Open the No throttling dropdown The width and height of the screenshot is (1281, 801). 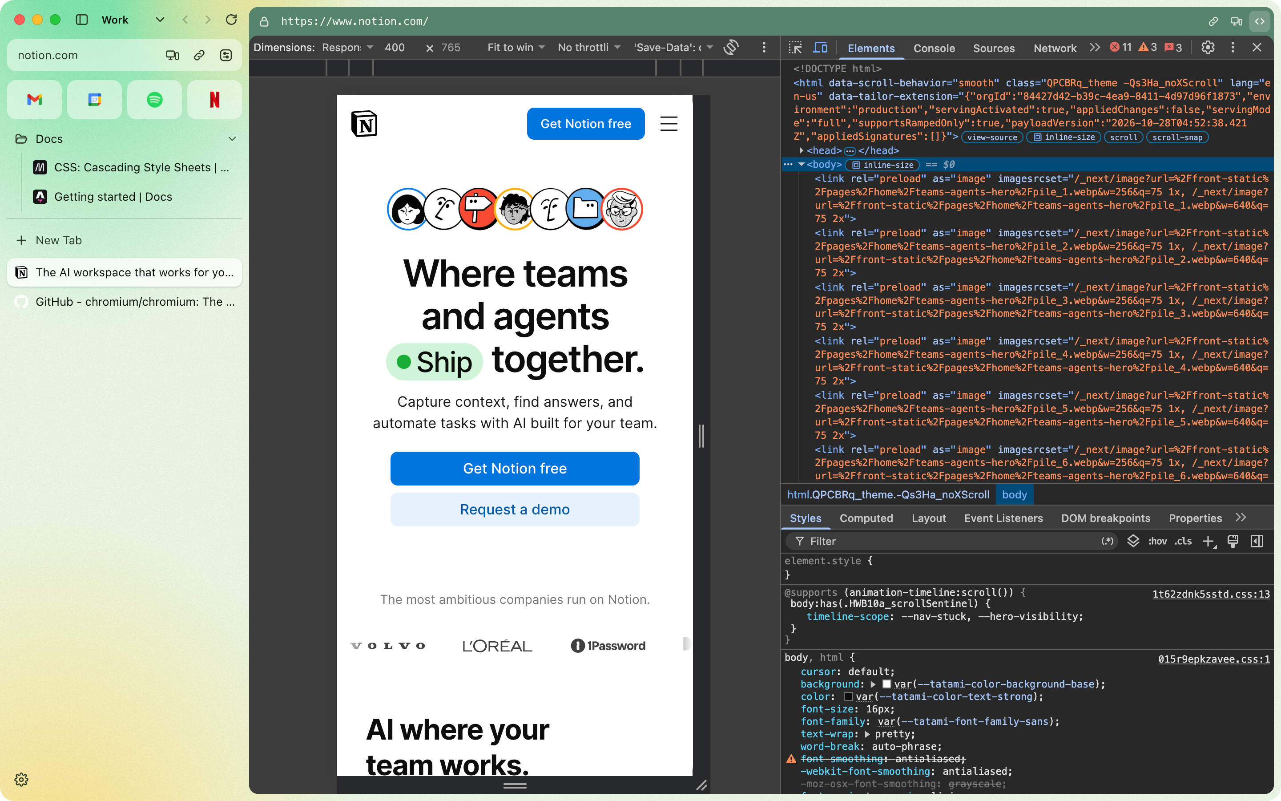(588, 48)
